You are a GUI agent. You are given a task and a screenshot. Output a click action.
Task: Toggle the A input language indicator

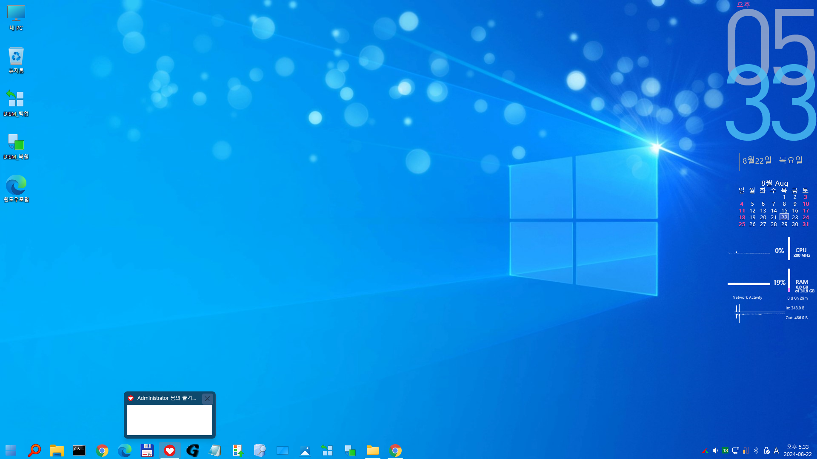click(x=776, y=450)
